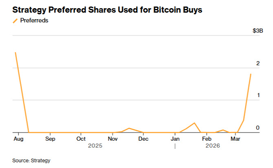Screen dimensions: 273x168
Task: Click the Dec axis label
Action: 143,139
